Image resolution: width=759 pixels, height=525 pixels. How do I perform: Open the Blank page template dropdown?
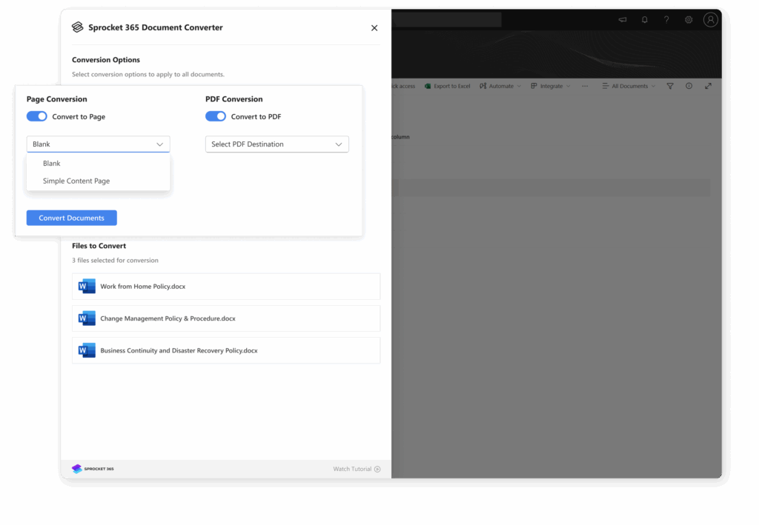(x=99, y=144)
